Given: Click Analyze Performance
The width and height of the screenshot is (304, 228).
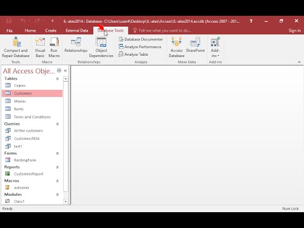Looking at the screenshot, I should 140,47.
